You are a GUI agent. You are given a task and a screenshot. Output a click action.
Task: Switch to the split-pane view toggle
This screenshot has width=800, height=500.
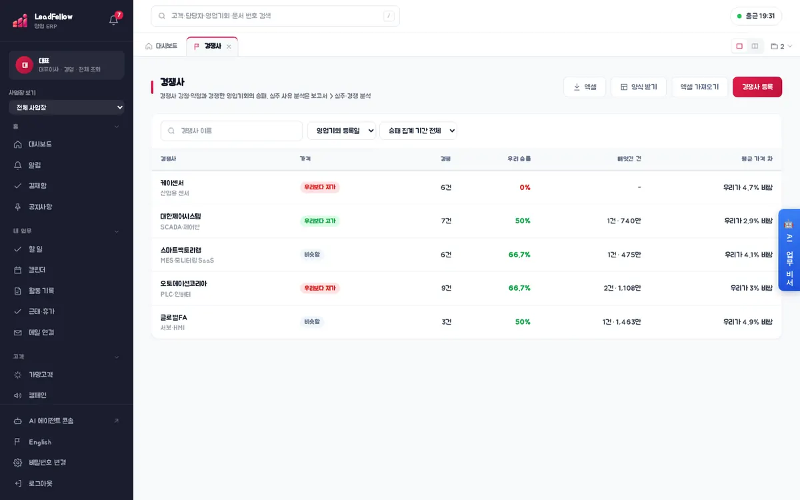tap(755, 46)
